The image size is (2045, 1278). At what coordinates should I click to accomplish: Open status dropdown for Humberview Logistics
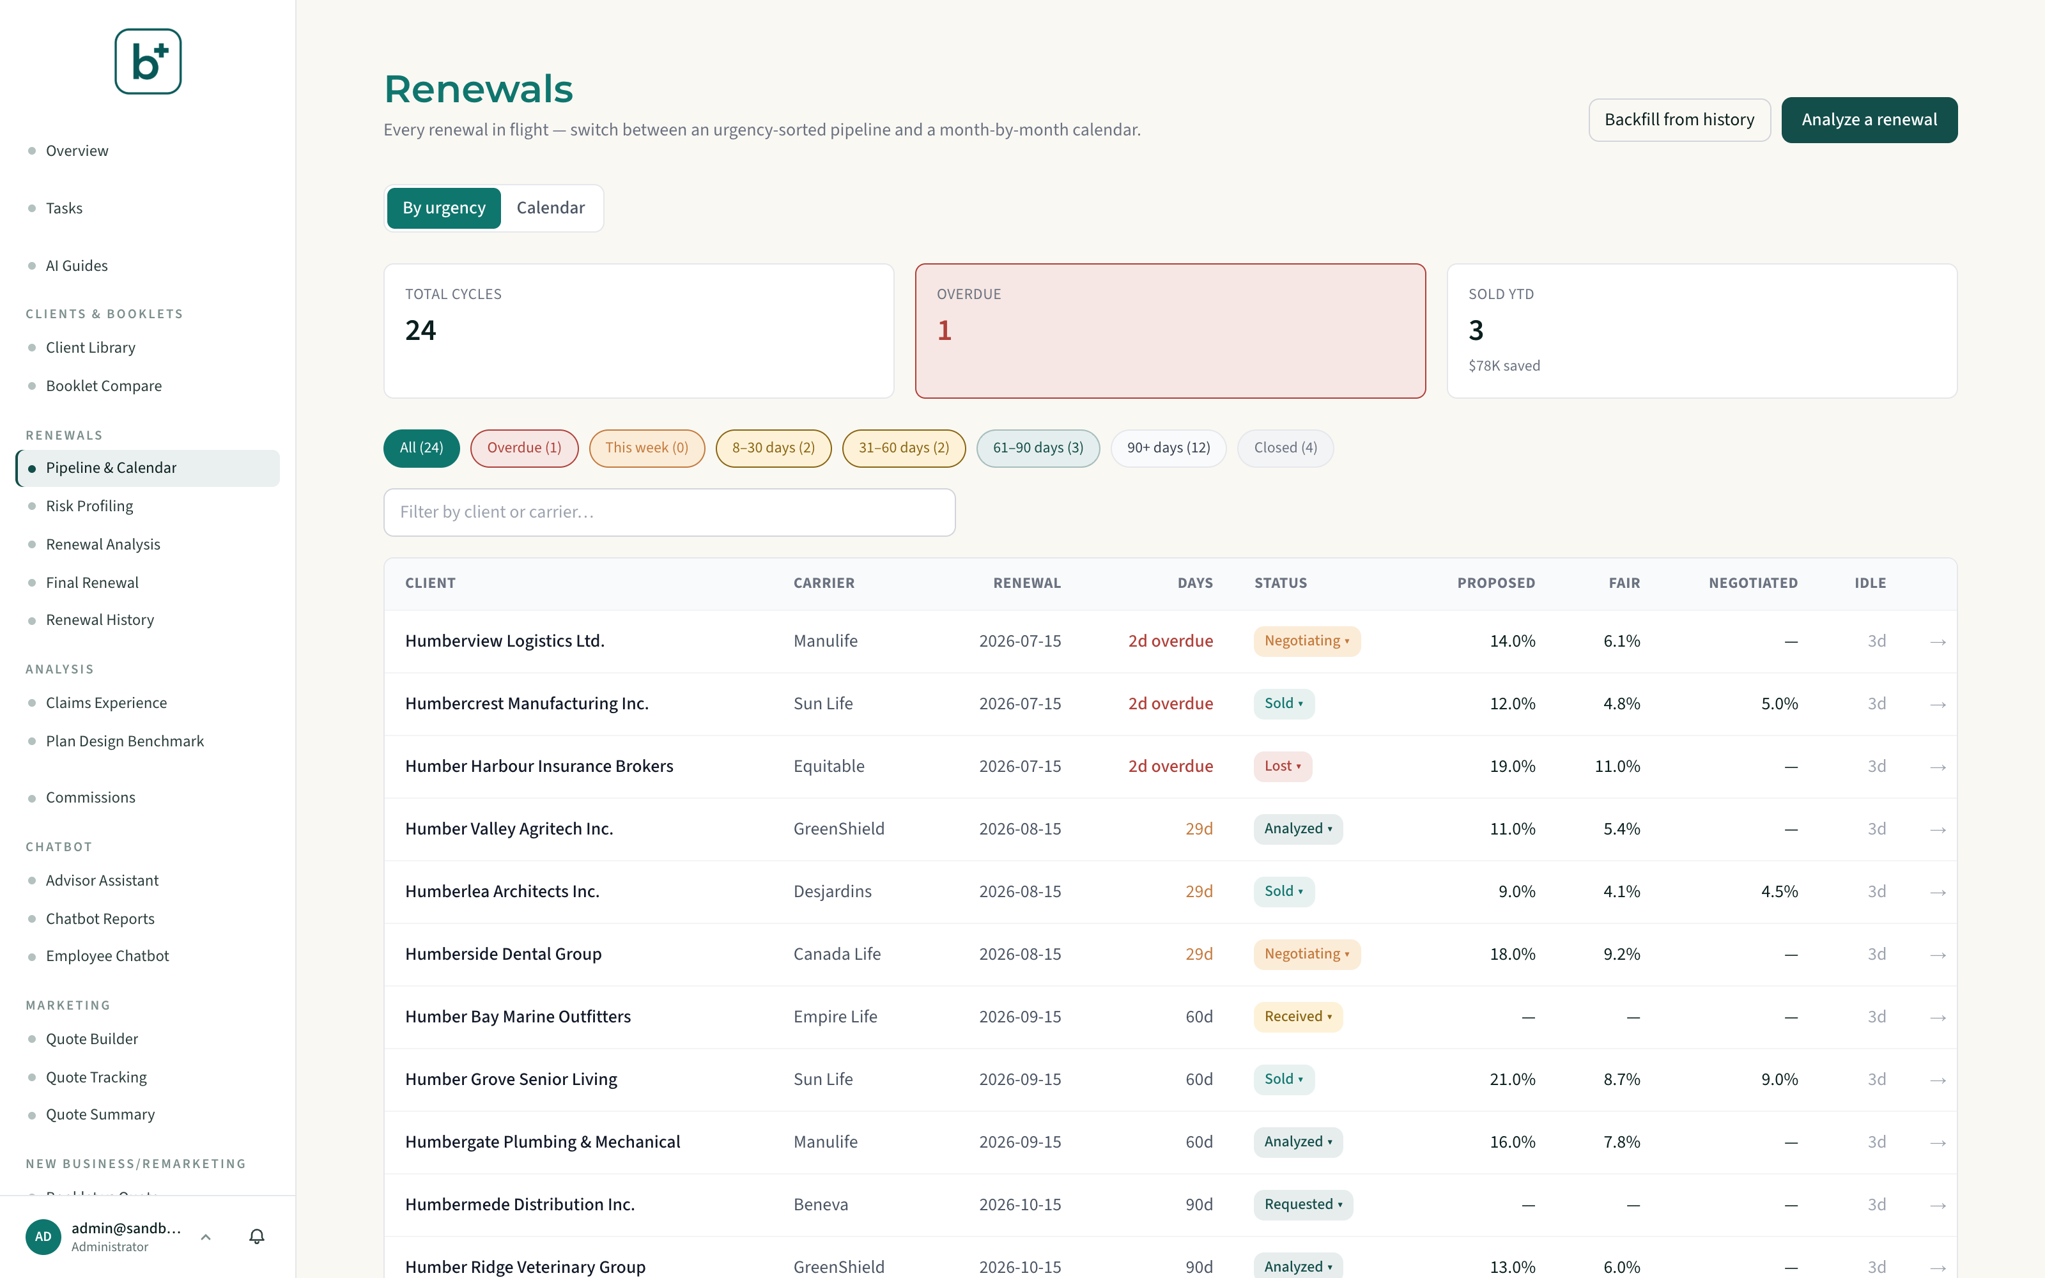pyautogui.click(x=1306, y=641)
